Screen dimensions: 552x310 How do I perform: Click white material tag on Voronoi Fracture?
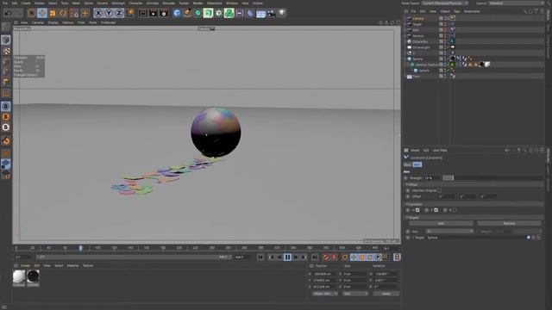[487, 65]
